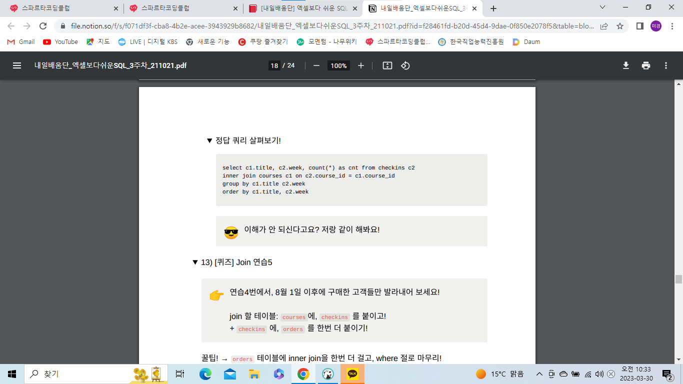Open the Daum bookmark
The width and height of the screenshot is (683, 384).
point(526,42)
